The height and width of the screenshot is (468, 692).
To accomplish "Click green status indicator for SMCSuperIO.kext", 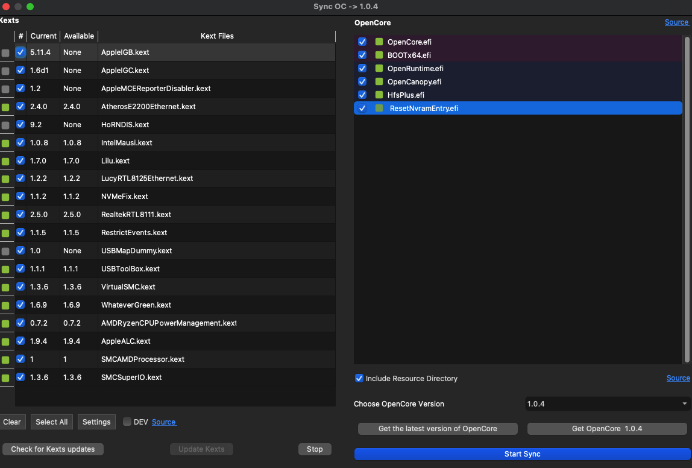I will coord(5,378).
